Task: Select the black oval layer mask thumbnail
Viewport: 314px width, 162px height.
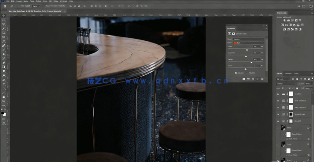Action: (291, 114)
